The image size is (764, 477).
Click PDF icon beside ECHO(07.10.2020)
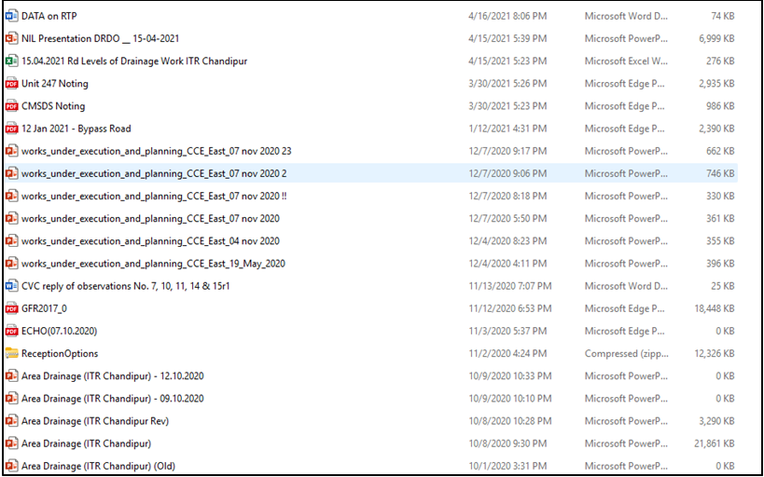(x=11, y=331)
